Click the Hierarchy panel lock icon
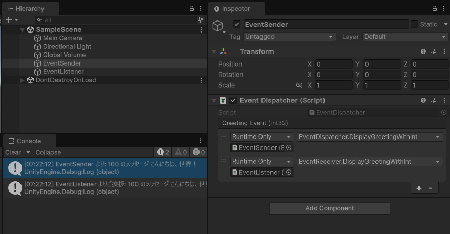Screen dimensions: 450x234 [x=192, y=8]
